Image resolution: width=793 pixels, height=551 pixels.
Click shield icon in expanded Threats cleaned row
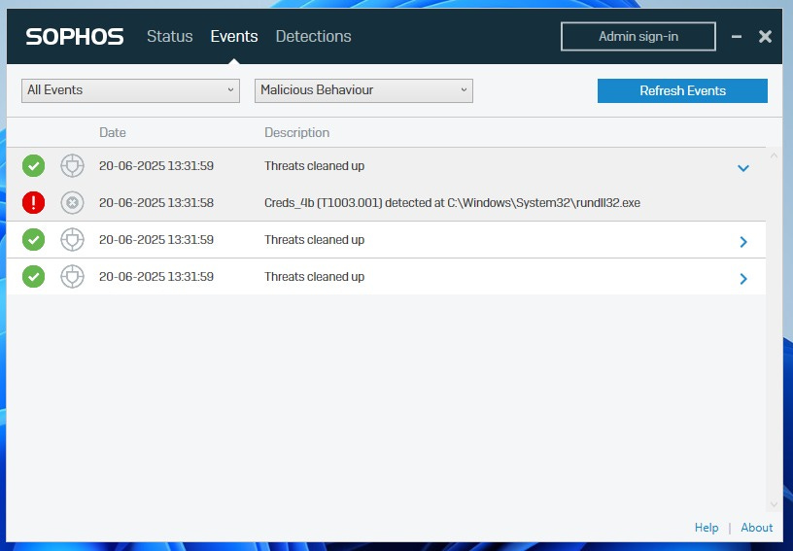coord(72,166)
